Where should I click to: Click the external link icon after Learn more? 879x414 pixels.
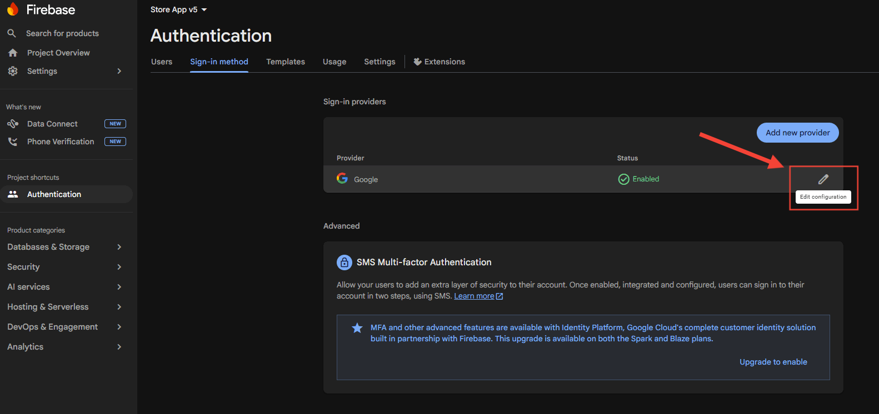tap(500, 296)
